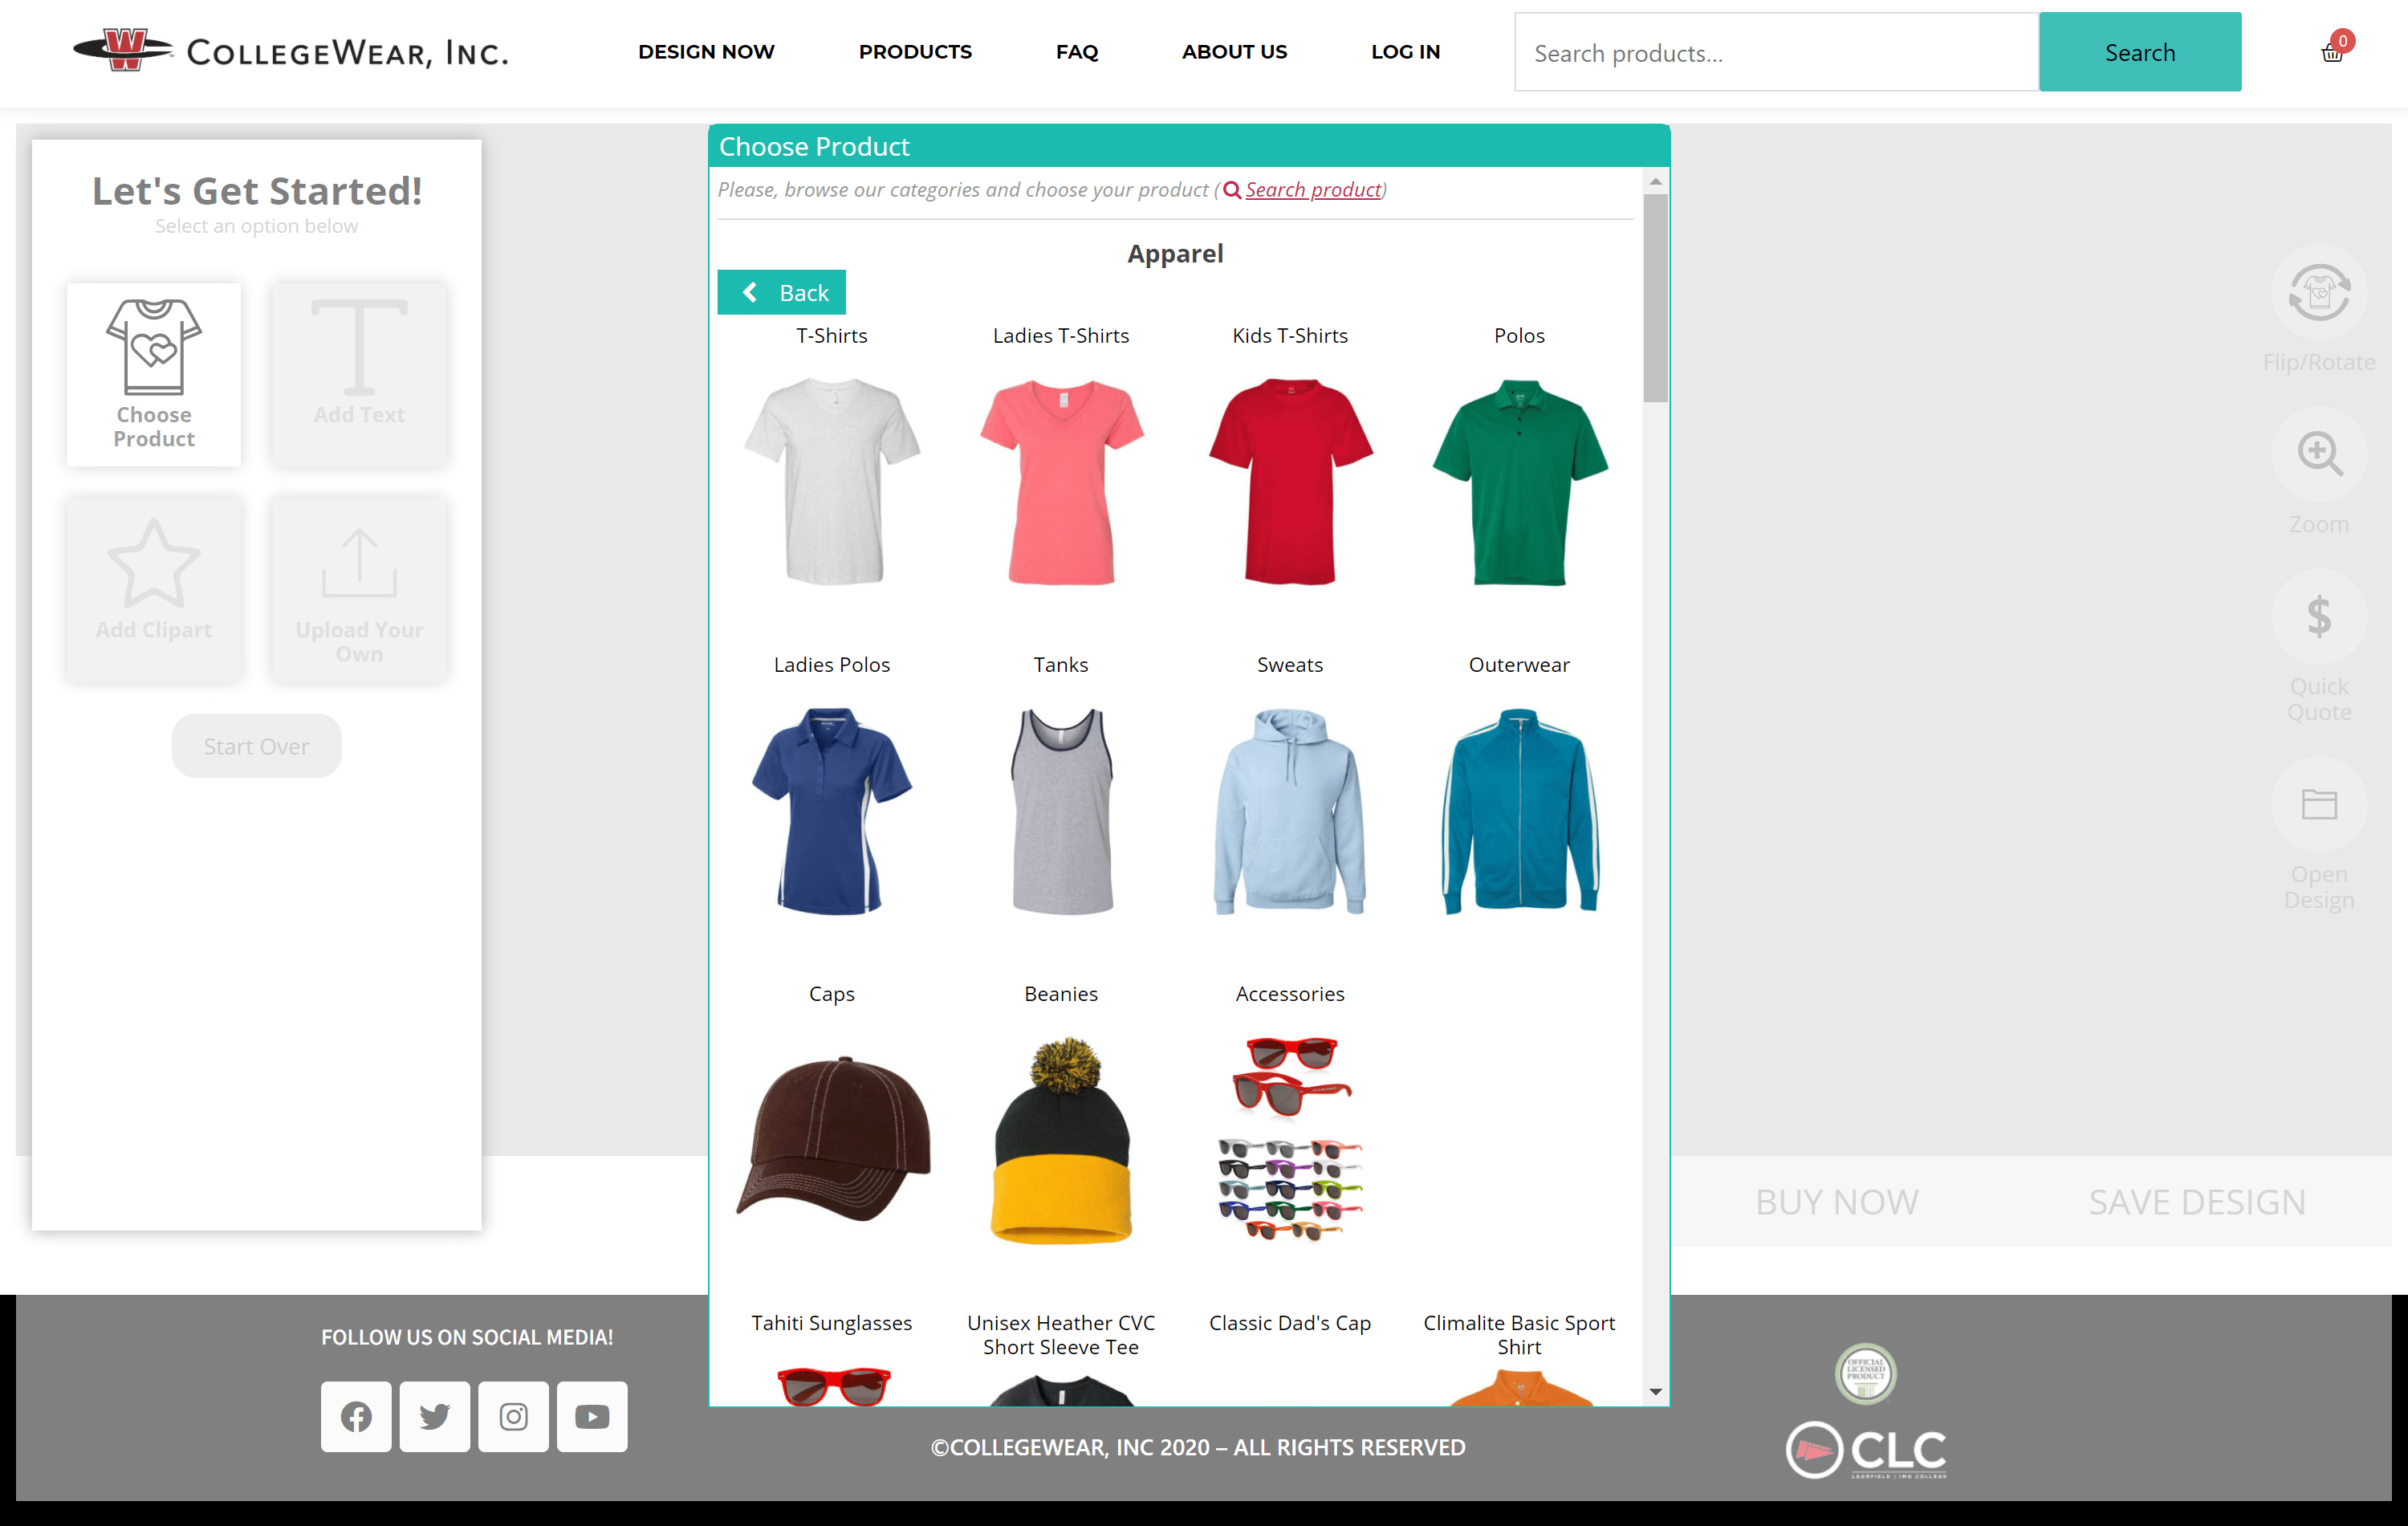Select the Add Text tool
The width and height of the screenshot is (2408, 1526).
(359, 374)
